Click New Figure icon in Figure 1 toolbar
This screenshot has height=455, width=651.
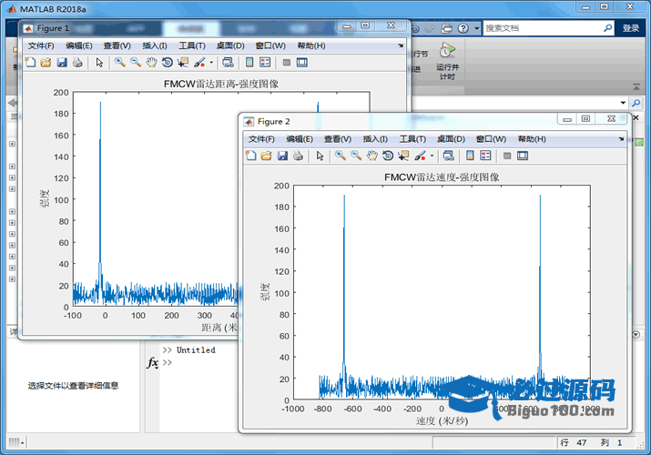coord(30,63)
